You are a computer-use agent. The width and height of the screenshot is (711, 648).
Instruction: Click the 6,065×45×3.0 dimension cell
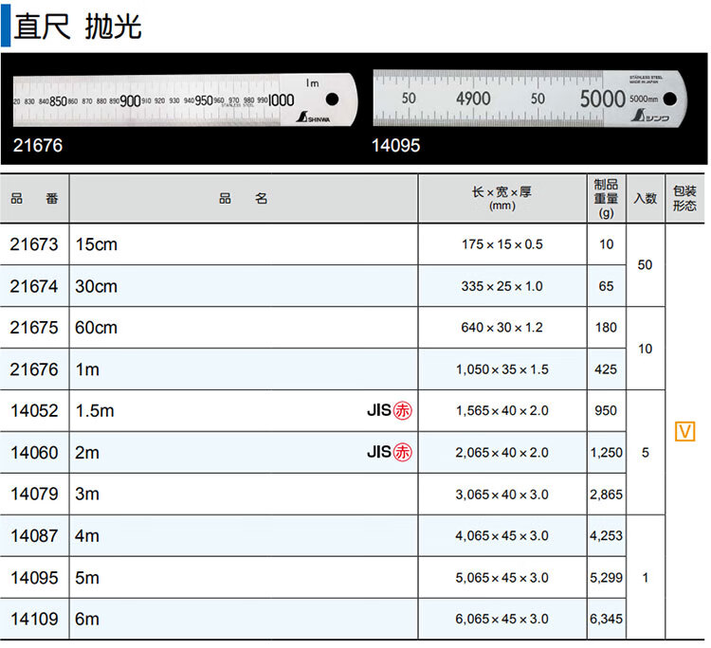coord(501,619)
